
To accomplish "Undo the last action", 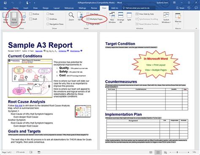I will pyautogui.click(x=13, y=3).
